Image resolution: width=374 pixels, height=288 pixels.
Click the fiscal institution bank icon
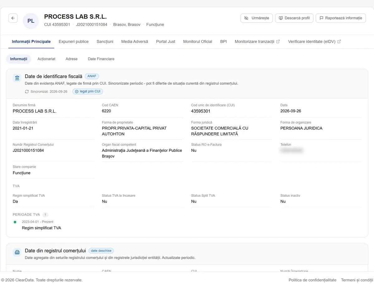[17, 78]
